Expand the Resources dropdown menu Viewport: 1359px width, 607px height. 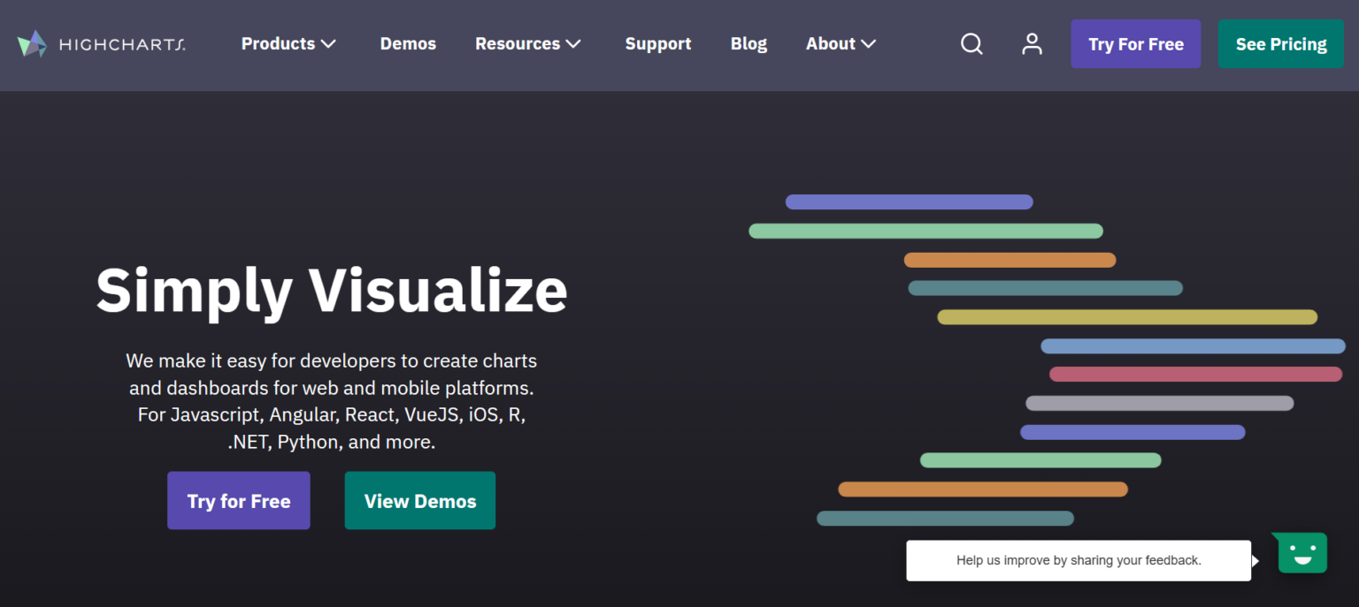point(527,44)
